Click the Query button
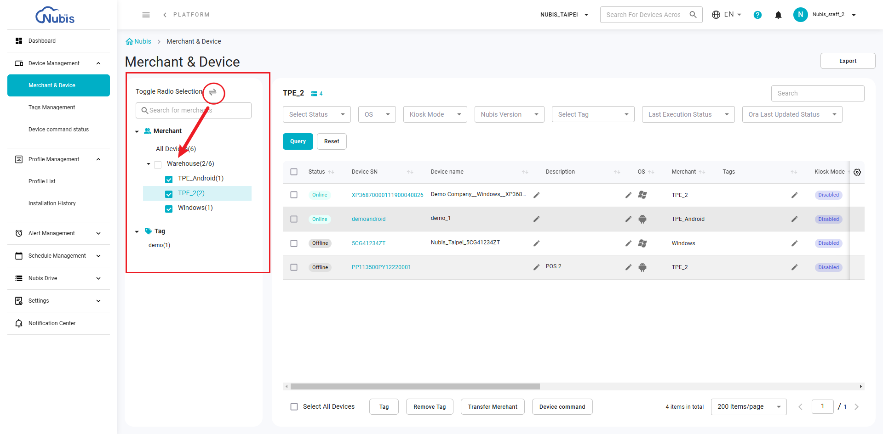This screenshot has width=883, height=434. pos(298,141)
